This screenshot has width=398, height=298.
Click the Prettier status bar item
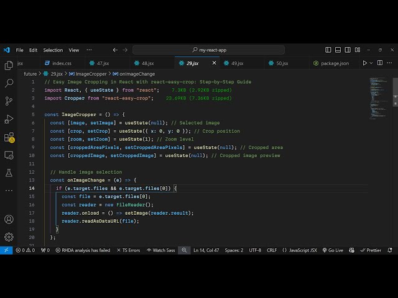(371, 250)
